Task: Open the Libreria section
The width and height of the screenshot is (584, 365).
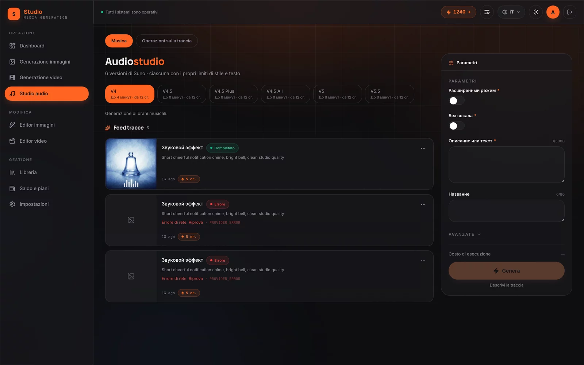Action: click(47, 172)
